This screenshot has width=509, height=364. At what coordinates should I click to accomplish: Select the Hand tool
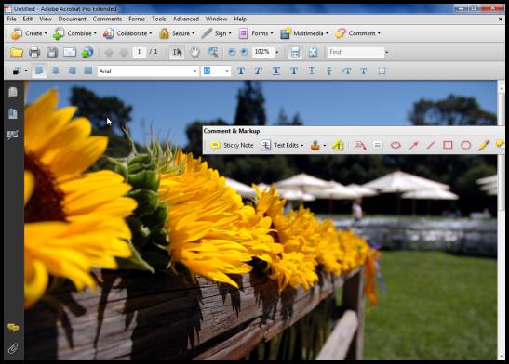[194, 52]
